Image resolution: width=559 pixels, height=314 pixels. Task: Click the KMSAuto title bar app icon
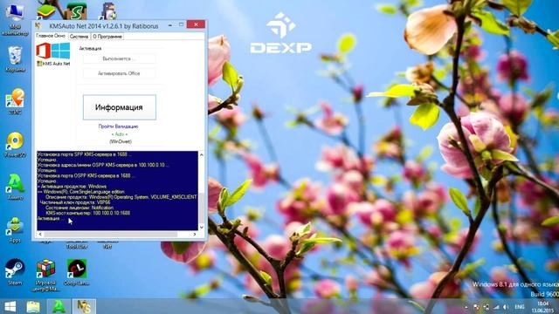(x=38, y=25)
